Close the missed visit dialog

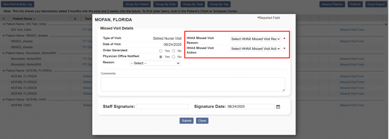coord(202,121)
